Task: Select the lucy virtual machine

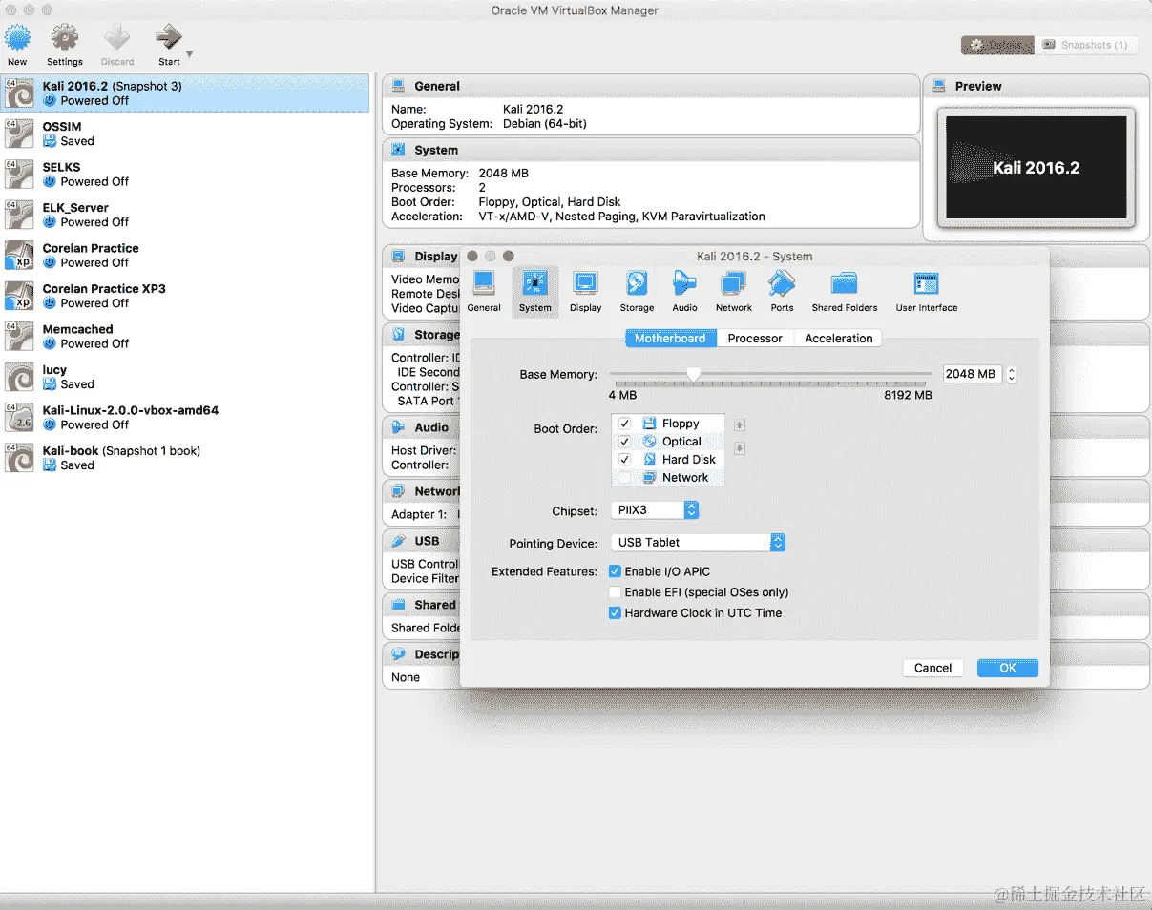Action: pyautogui.click(x=185, y=377)
